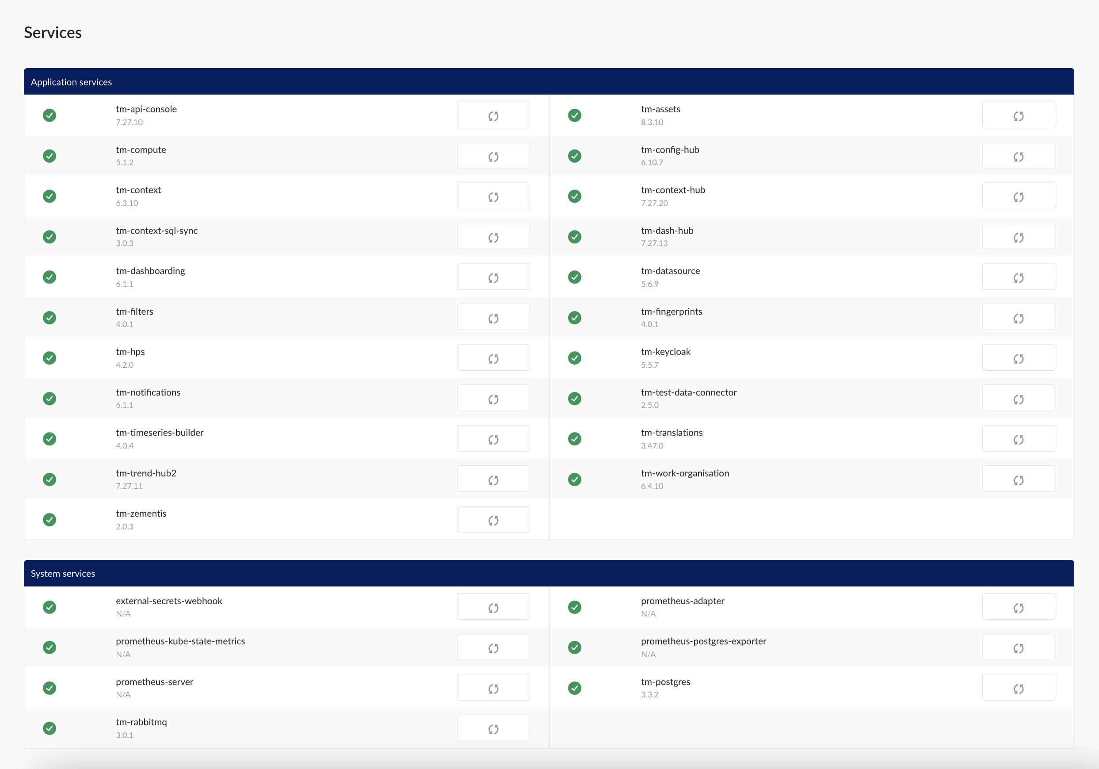Click the status check for tm-rabbitmq
1099x769 pixels.
pyautogui.click(x=50, y=728)
